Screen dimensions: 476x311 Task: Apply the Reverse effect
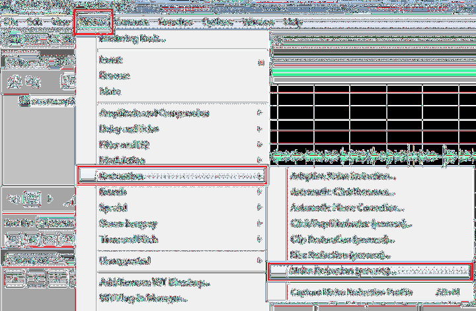click(x=114, y=75)
